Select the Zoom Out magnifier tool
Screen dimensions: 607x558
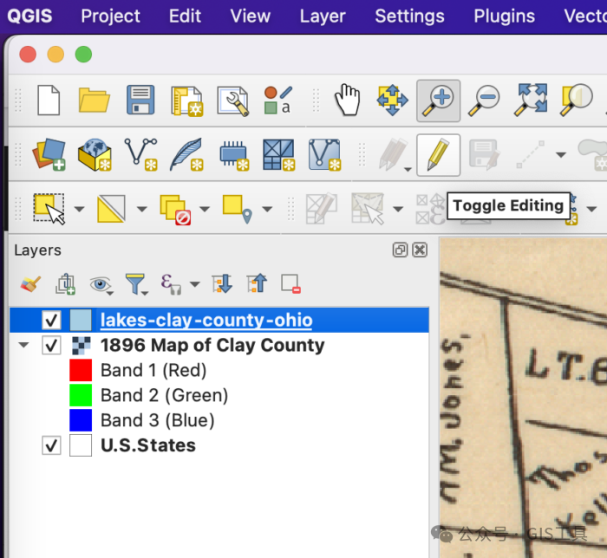[x=484, y=101]
